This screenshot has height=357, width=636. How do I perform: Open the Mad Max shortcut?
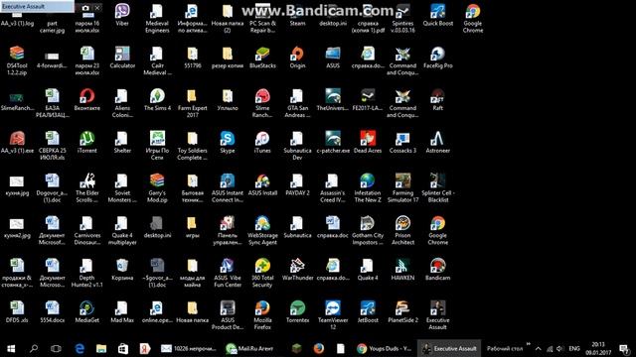122,312
